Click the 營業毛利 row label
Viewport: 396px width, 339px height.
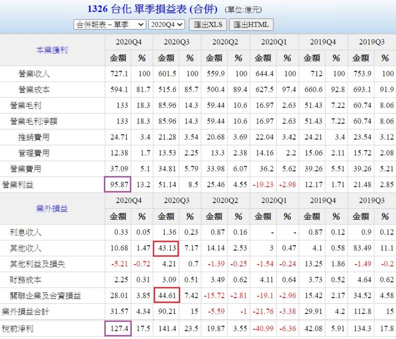point(26,105)
